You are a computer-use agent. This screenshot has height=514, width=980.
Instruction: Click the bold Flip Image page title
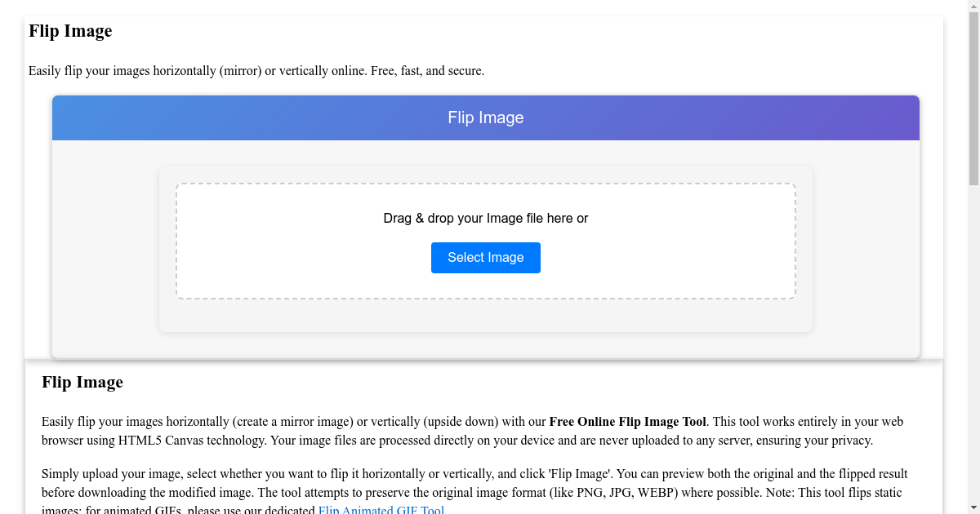tap(70, 31)
